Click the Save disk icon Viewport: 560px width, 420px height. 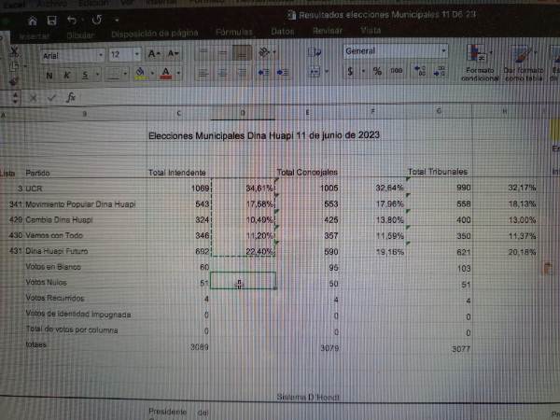point(51,21)
